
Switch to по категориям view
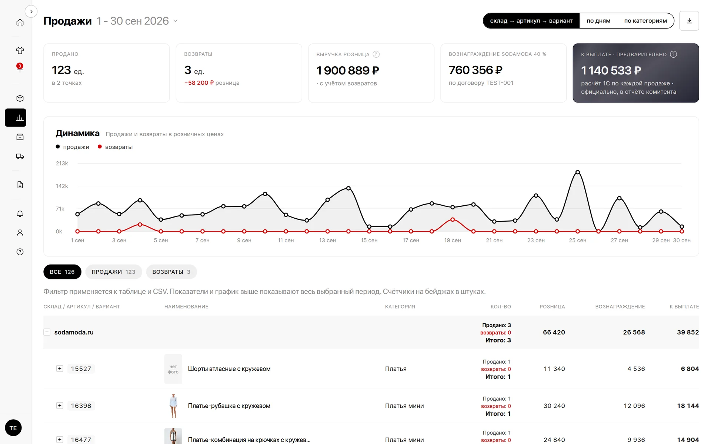coord(645,21)
